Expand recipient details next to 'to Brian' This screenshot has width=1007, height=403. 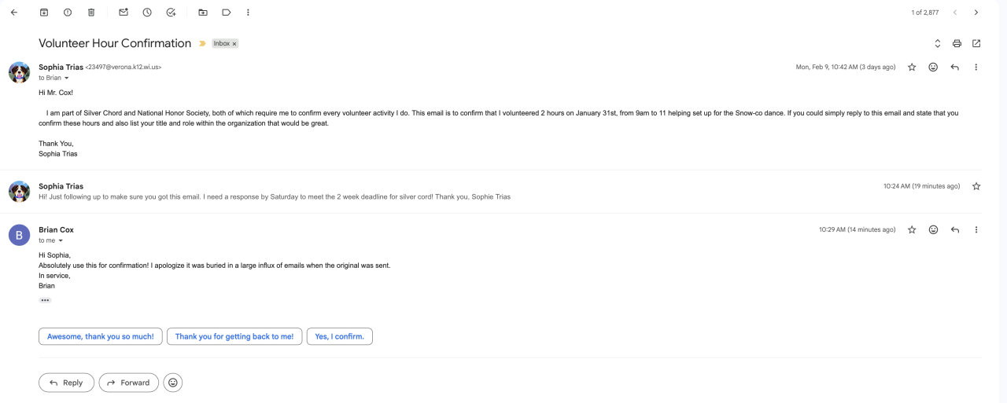(67, 79)
